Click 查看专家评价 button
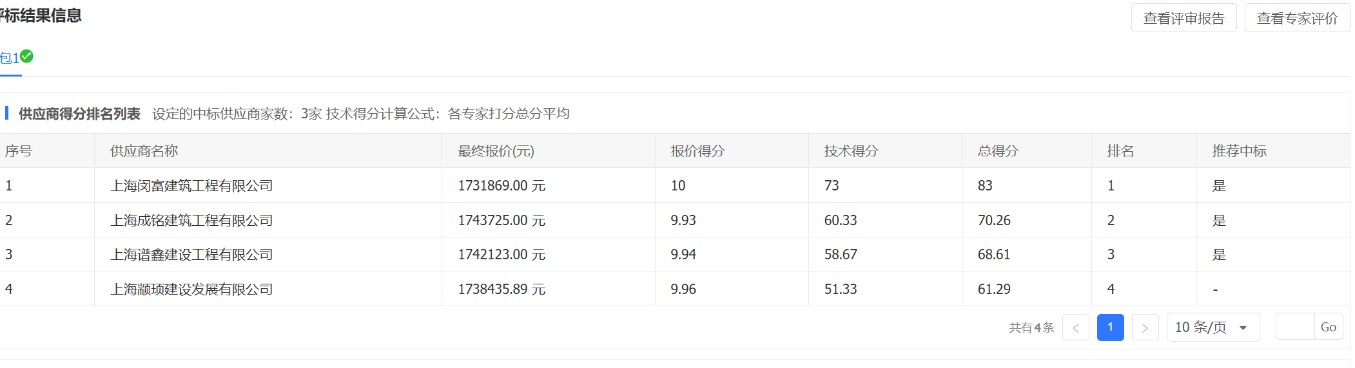The width and height of the screenshot is (1355, 368). (1297, 18)
